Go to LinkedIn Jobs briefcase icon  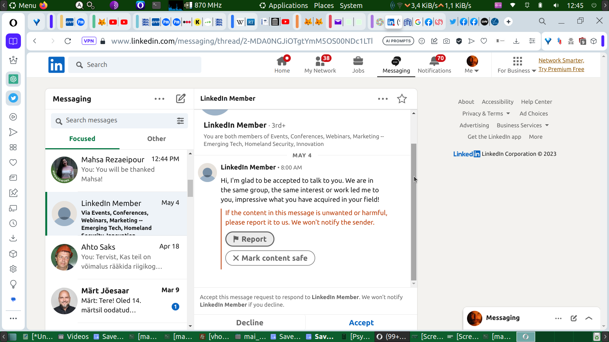358,61
